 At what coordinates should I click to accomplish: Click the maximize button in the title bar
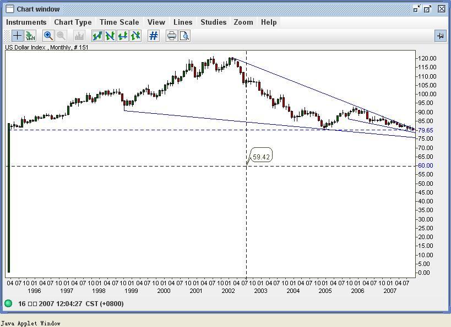point(428,9)
